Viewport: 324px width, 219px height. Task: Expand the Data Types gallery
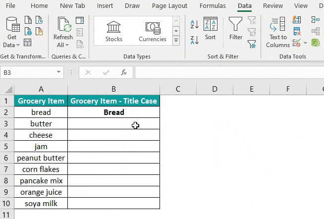pyautogui.click(x=176, y=40)
